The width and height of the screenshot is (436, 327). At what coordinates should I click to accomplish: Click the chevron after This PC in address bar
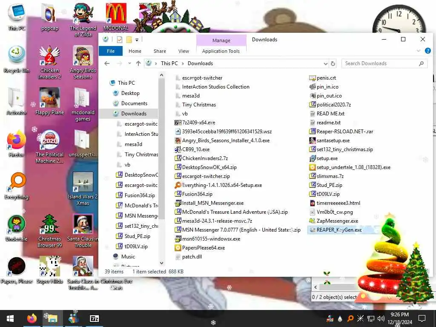click(183, 64)
